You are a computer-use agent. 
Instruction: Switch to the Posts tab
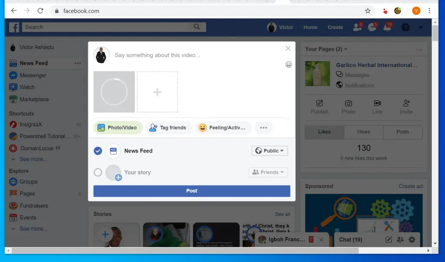coord(402,132)
